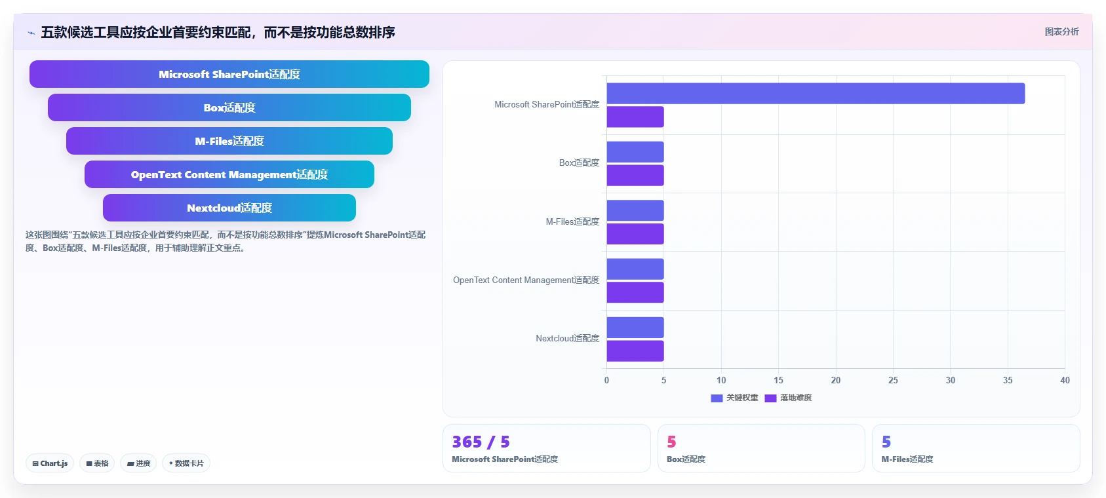Click the M-Files适配度 purple chart bar
The width and height of the screenshot is (1106, 498).
point(635,234)
